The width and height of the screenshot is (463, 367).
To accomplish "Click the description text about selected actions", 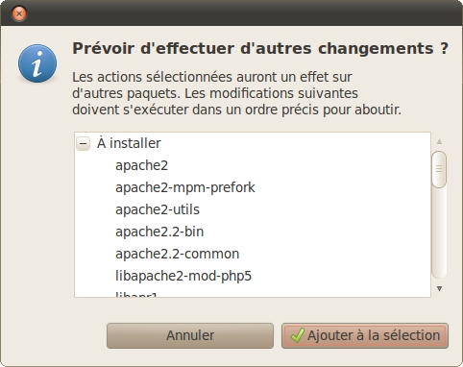I will tap(236, 93).
